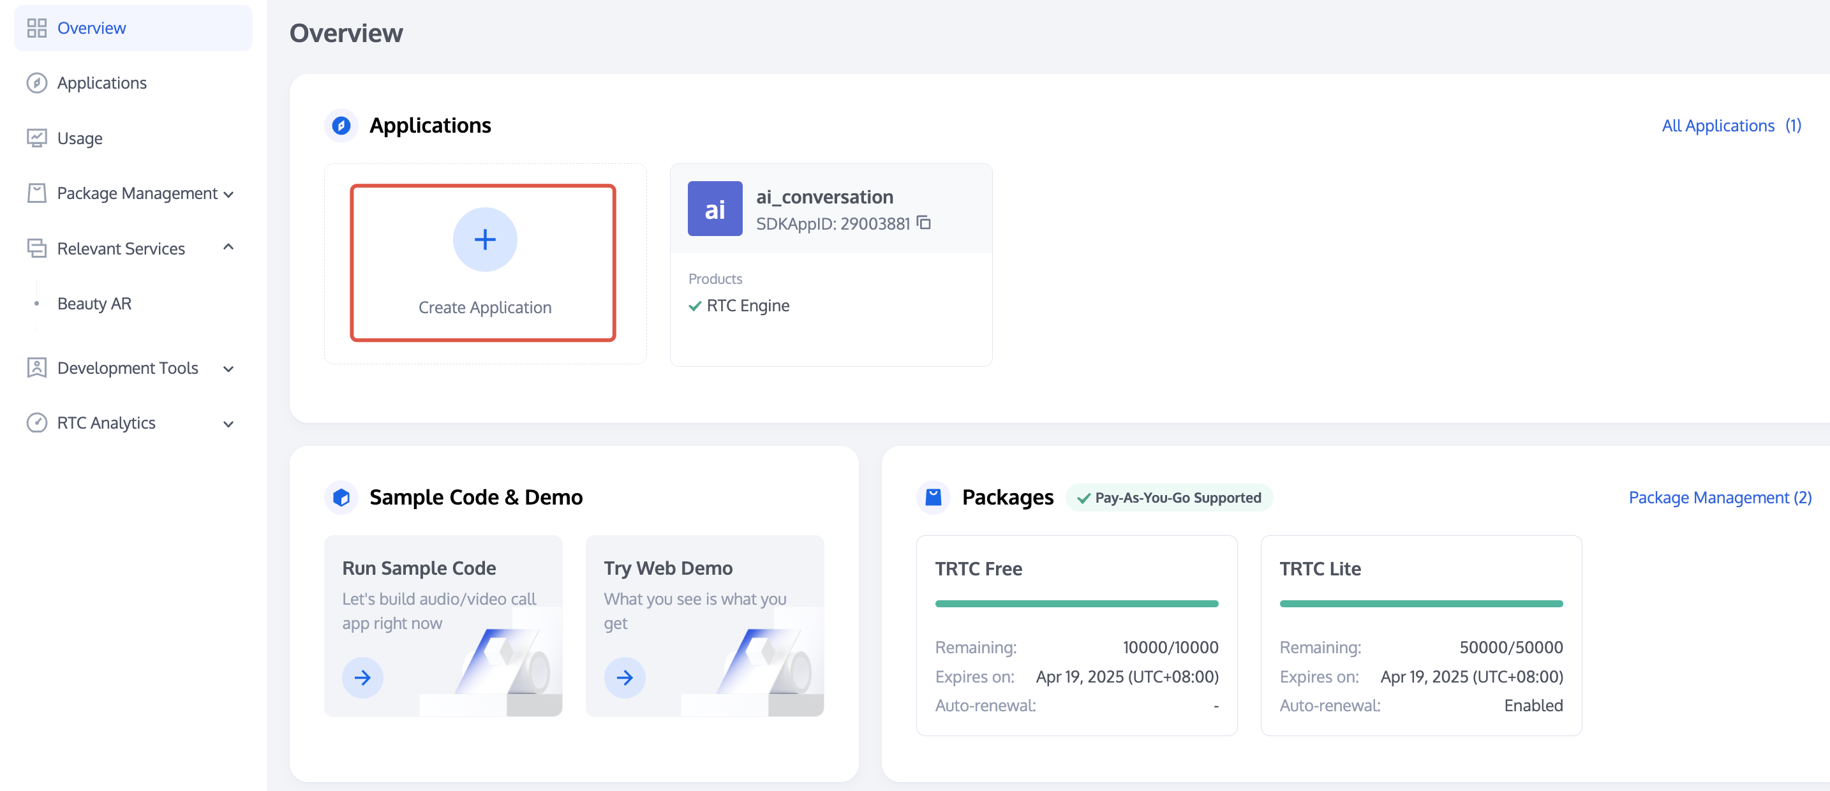Click the ai_conversation app avatar icon
Viewport: 1830px width, 791px height.
(x=714, y=209)
